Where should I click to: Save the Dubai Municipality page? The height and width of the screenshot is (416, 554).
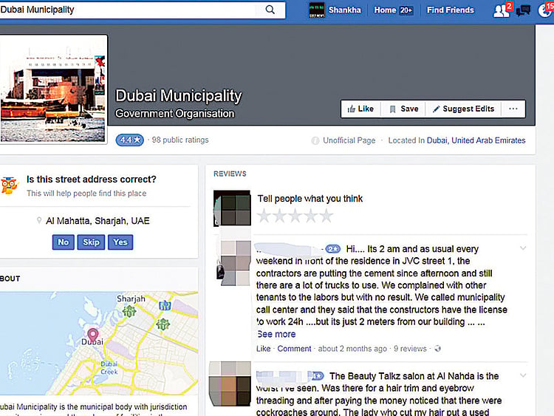pos(403,109)
